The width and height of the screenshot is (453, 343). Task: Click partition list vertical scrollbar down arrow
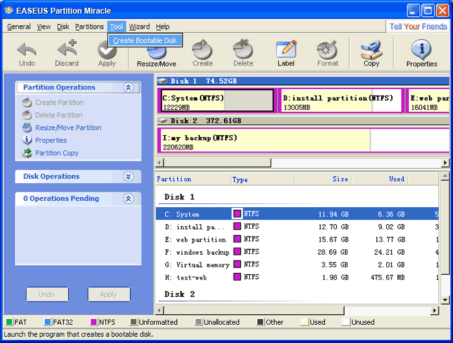(445, 300)
